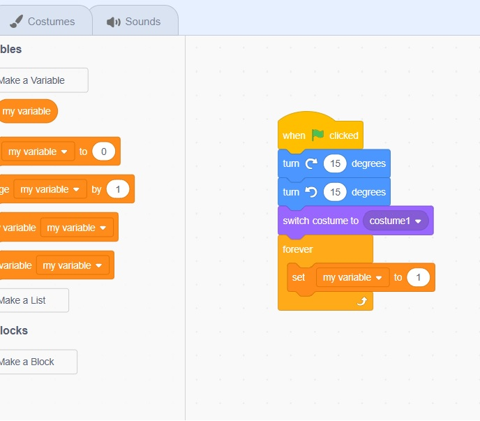The height and width of the screenshot is (421, 480).
Task: Expand the variable dropdown in the palette's 'by 1' block
Action: coord(51,189)
